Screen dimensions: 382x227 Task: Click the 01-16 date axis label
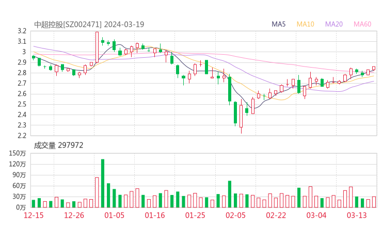coord(155,215)
